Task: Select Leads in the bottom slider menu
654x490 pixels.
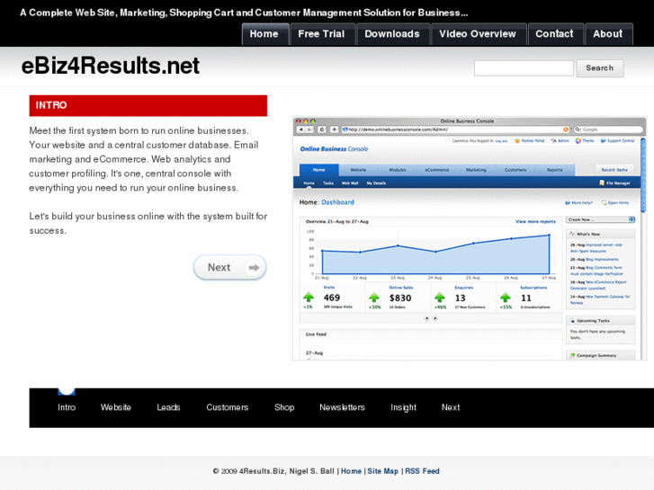Action: pos(168,407)
